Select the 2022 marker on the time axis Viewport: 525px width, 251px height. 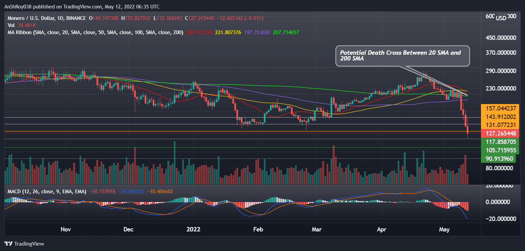(x=193, y=229)
